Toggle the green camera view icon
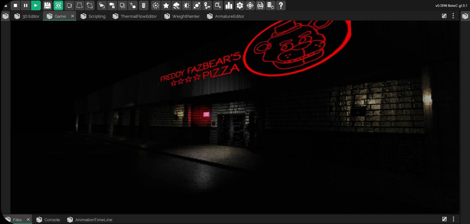 [58, 5]
